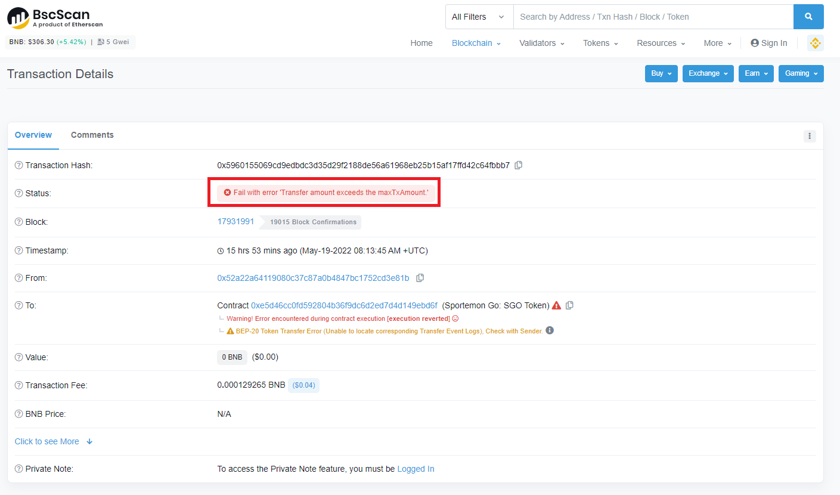Expand the More menu
This screenshot has width=840, height=495.
coord(718,43)
